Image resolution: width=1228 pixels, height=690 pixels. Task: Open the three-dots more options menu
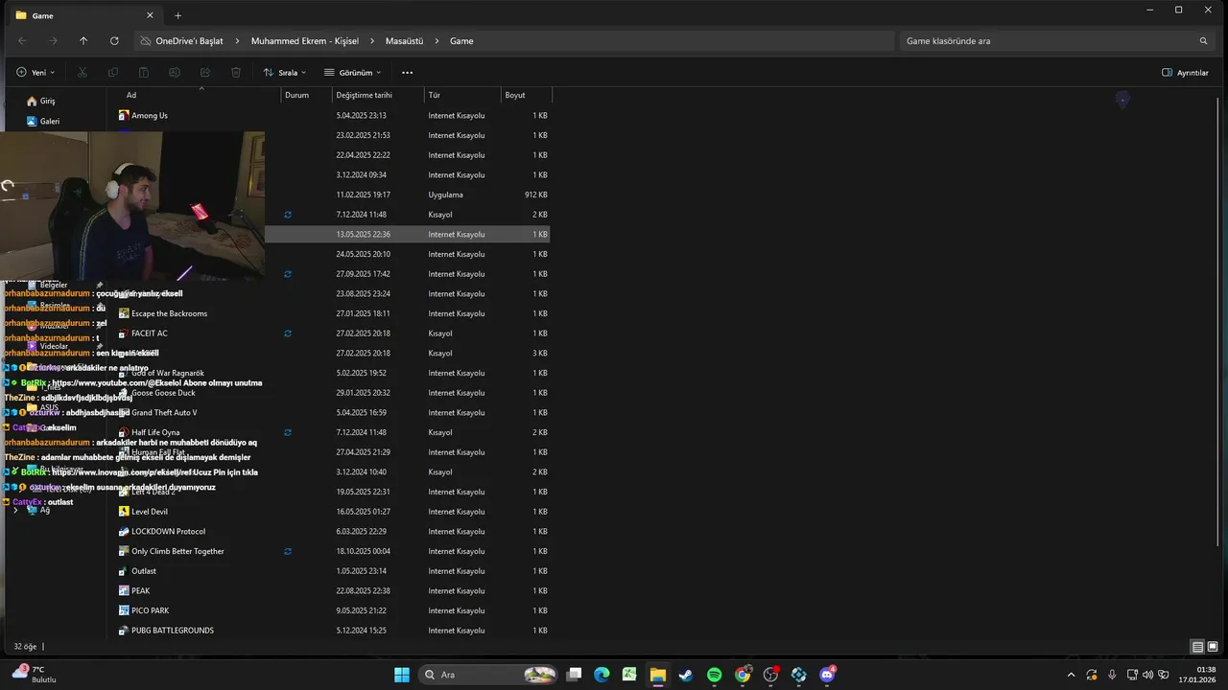point(407,73)
